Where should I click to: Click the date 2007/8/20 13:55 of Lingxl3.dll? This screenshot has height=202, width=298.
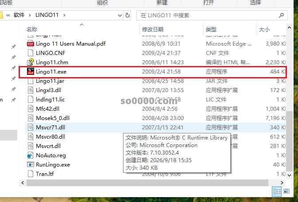pos(163,90)
